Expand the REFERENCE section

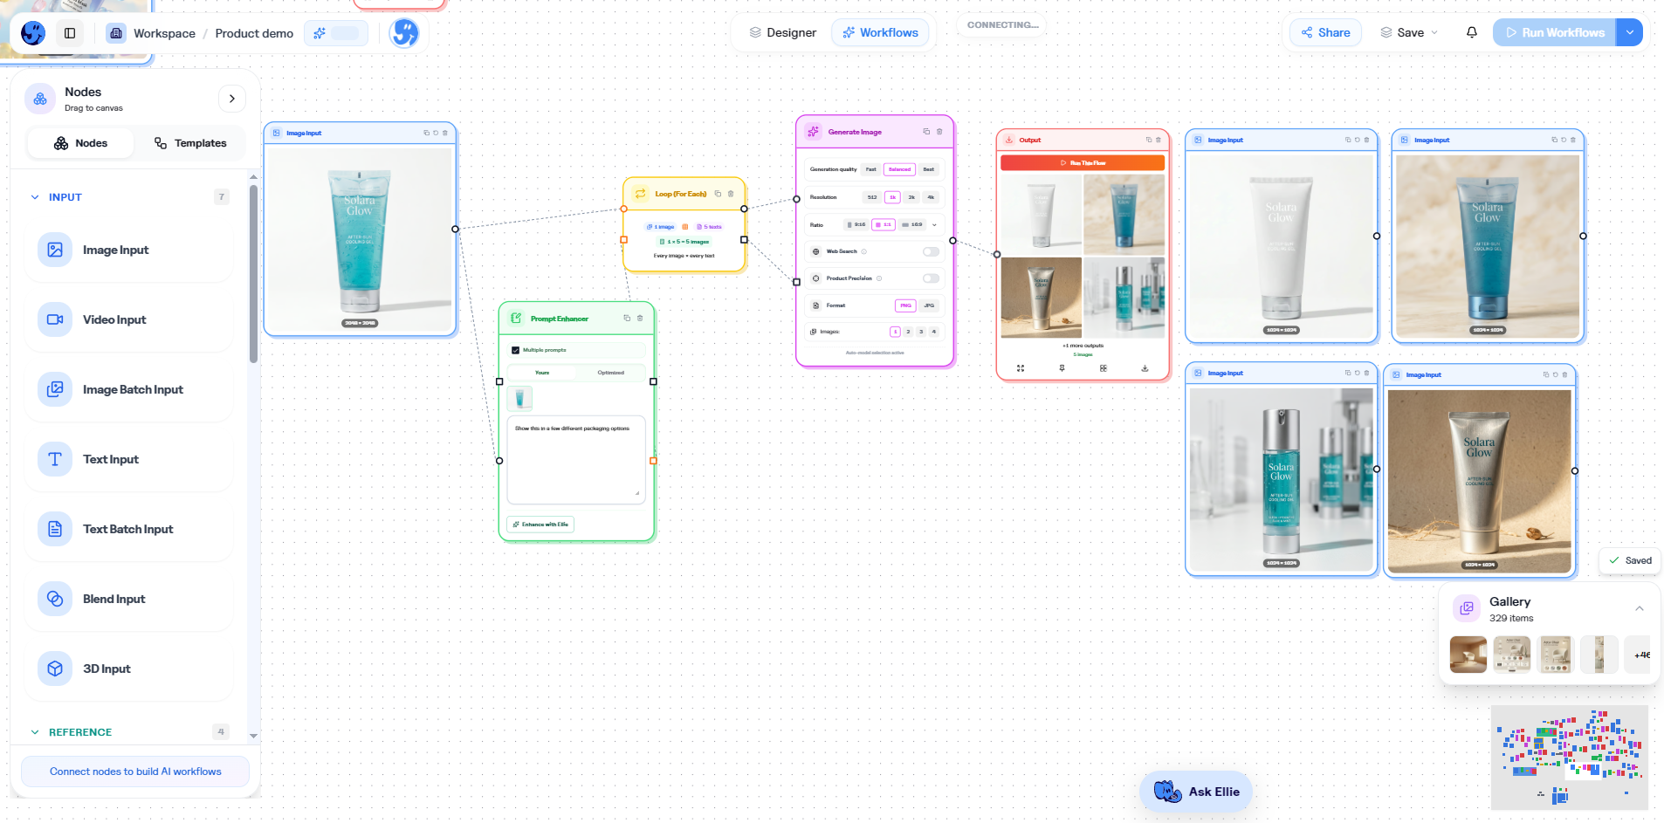pyautogui.click(x=35, y=732)
